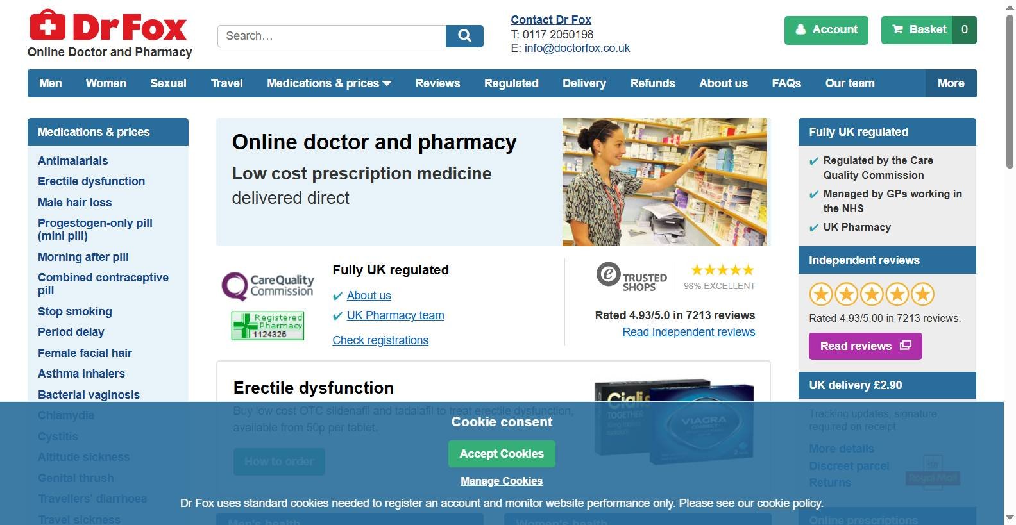Viewport: 1016px width, 525px height.
Task: Select Travel in the navigation bar
Action: click(x=227, y=83)
